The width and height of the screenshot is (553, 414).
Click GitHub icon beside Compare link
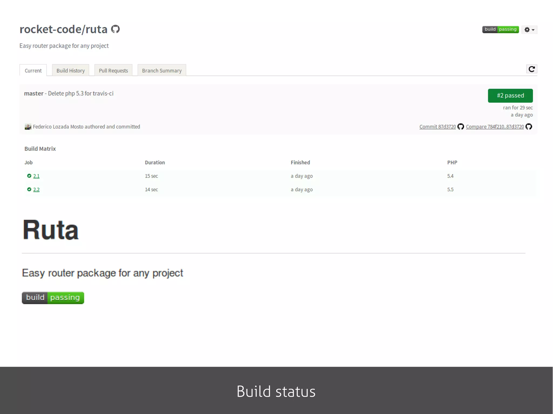(529, 126)
